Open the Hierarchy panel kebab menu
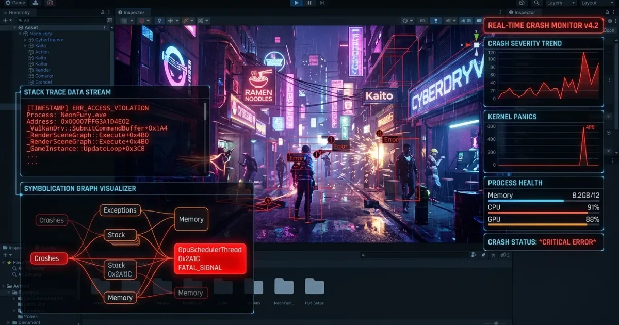Viewport: 619px width, 325px height. click(109, 12)
